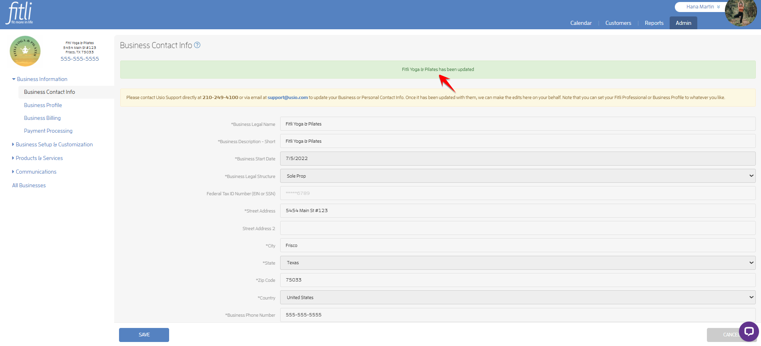Screen dimensions: 761x346
Task: Click the Fitli Yoga & Pilates round logo
Action: [x=25, y=51]
